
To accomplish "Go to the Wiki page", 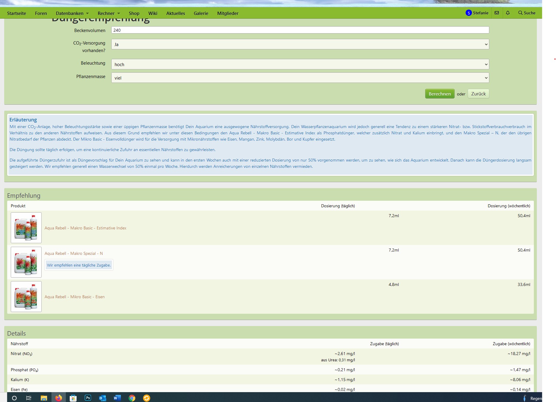I will click(x=153, y=13).
